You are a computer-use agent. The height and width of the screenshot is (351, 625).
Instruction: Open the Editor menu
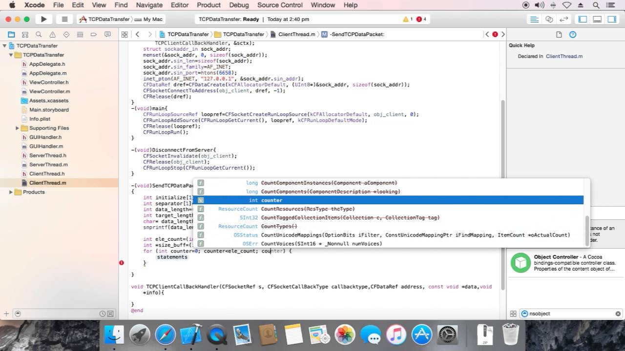(180, 5)
